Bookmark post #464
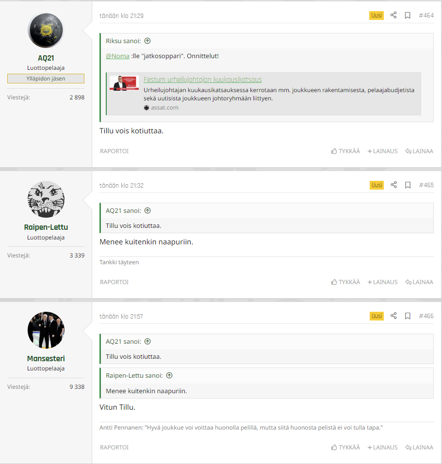Viewport: 442px width, 464px height. 408,16
